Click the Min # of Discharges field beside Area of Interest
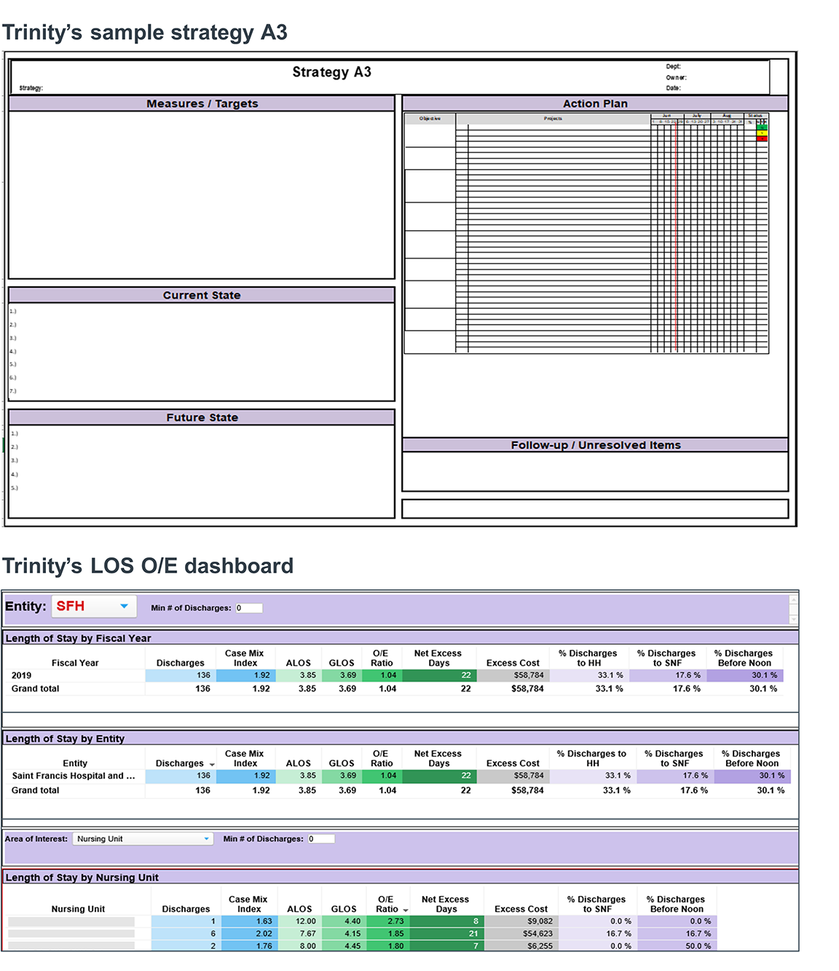This screenshot has width=839, height=971. (320, 839)
